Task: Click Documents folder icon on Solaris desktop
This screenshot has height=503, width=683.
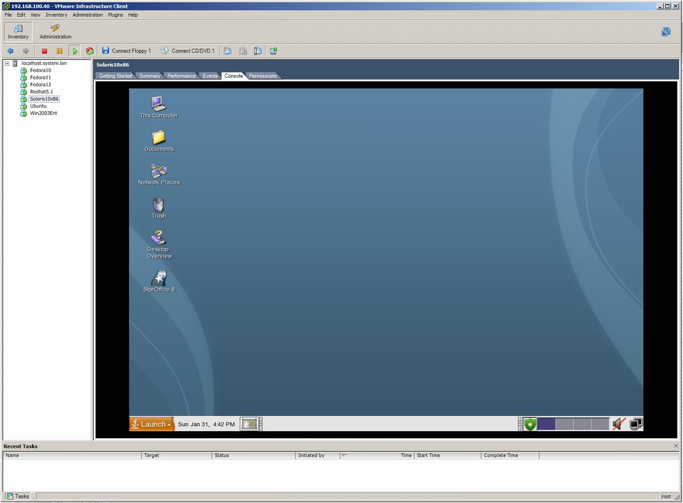Action: point(159,141)
